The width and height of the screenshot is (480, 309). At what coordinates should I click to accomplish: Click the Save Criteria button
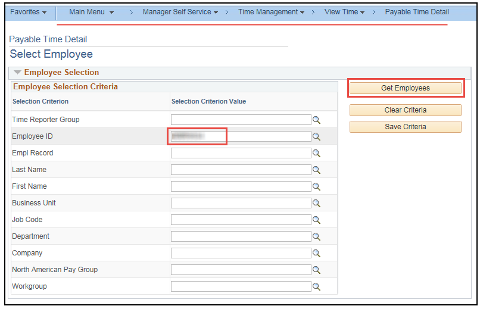point(406,127)
